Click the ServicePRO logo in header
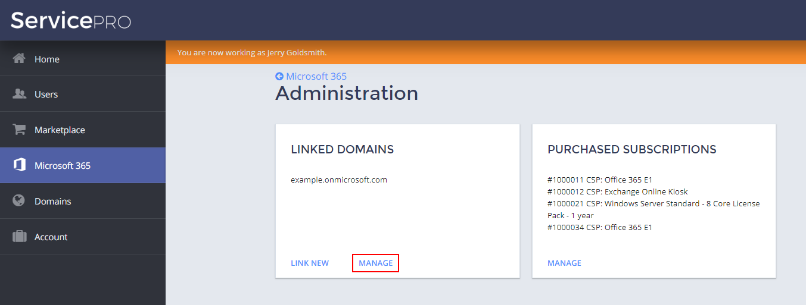806x305 pixels. 71,21
